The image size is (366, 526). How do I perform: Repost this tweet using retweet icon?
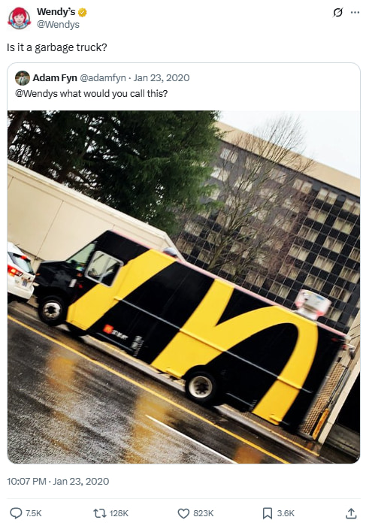tap(99, 513)
